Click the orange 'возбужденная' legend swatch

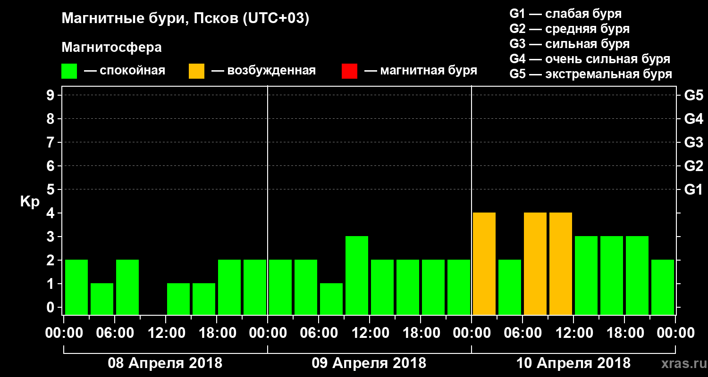[x=196, y=71]
